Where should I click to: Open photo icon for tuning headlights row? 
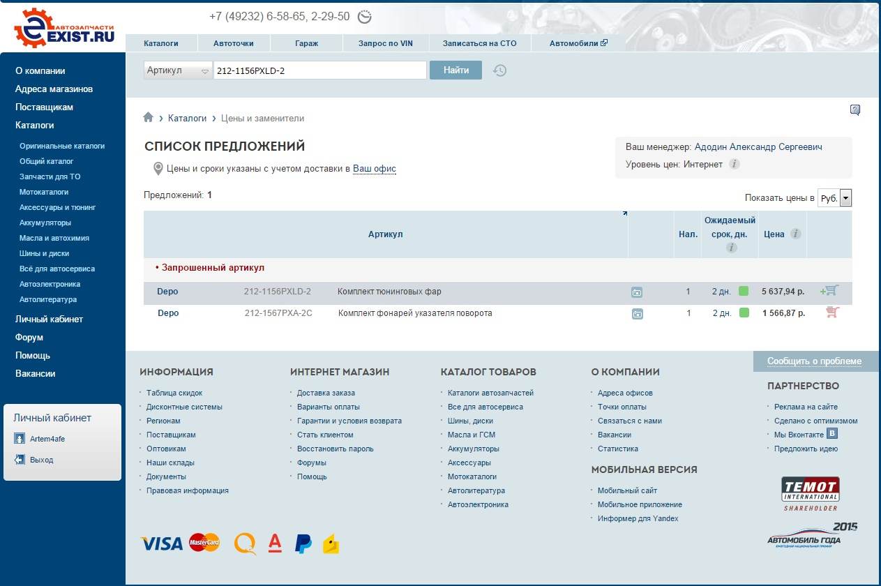click(x=637, y=292)
